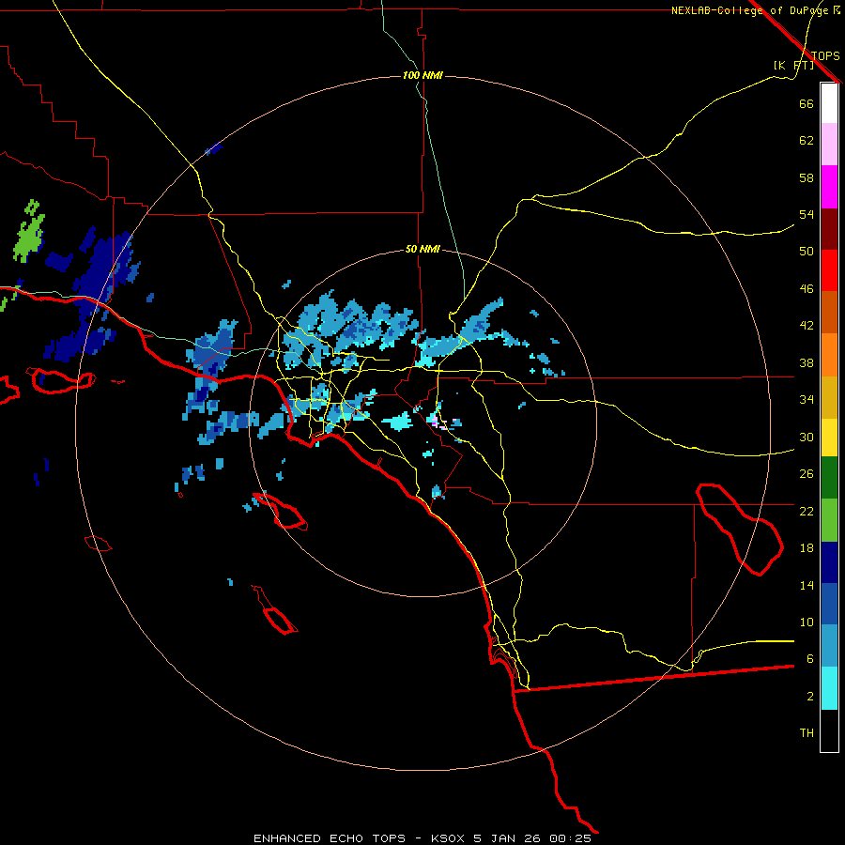Screen dimensions: 845x845
Task: Click the bright red 50 kft swatch
Action: [828, 270]
